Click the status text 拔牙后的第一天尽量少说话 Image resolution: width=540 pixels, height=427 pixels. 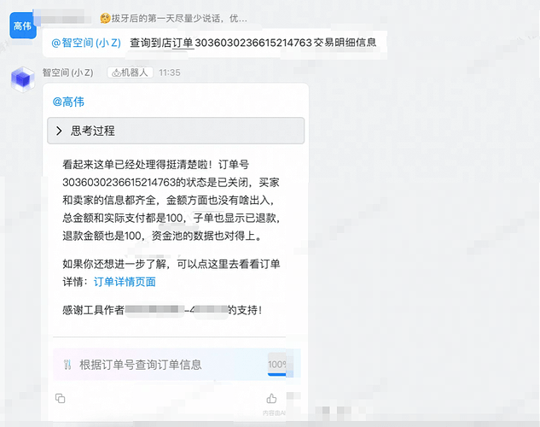point(179,18)
